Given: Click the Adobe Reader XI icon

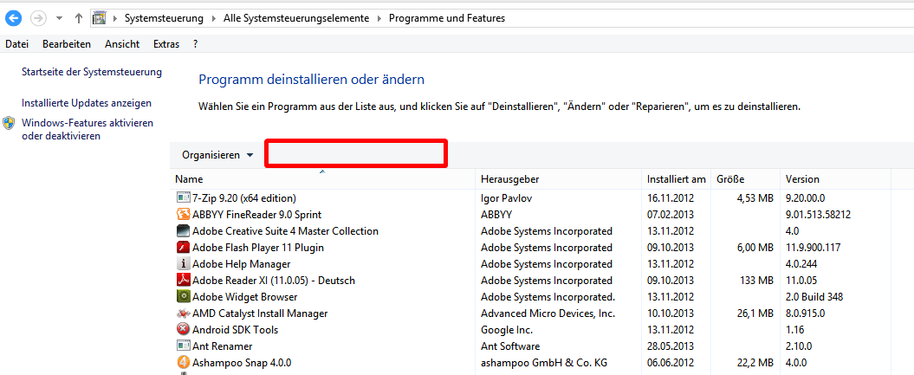Looking at the screenshot, I should pyautogui.click(x=183, y=280).
